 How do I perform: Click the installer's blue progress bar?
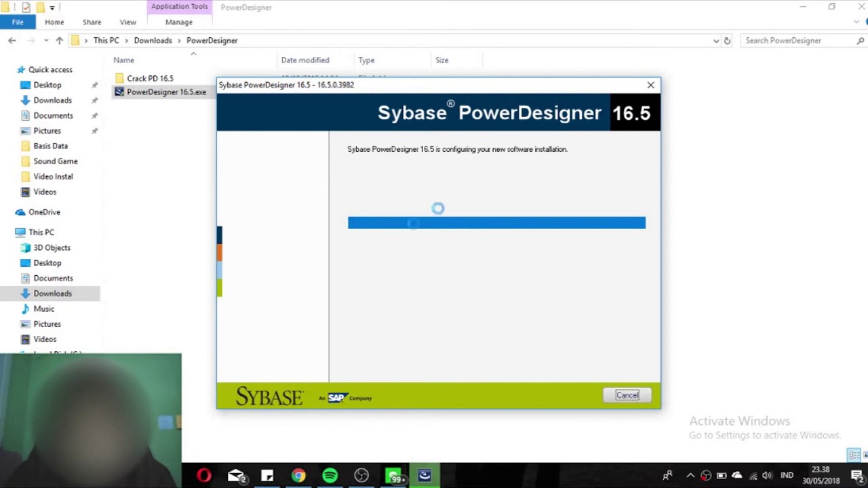496,222
